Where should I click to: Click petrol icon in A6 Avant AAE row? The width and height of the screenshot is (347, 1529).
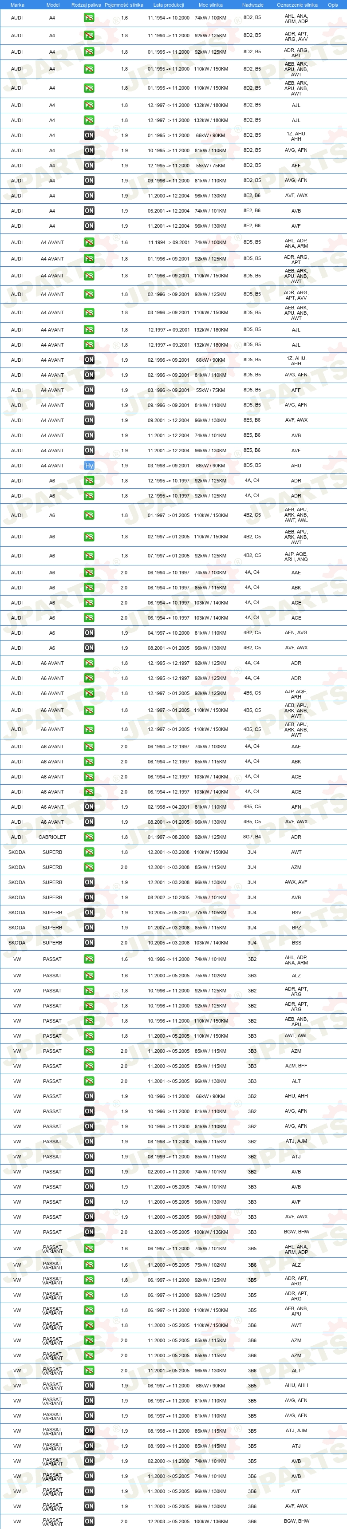pyautogui.click(x=89, y=747)
